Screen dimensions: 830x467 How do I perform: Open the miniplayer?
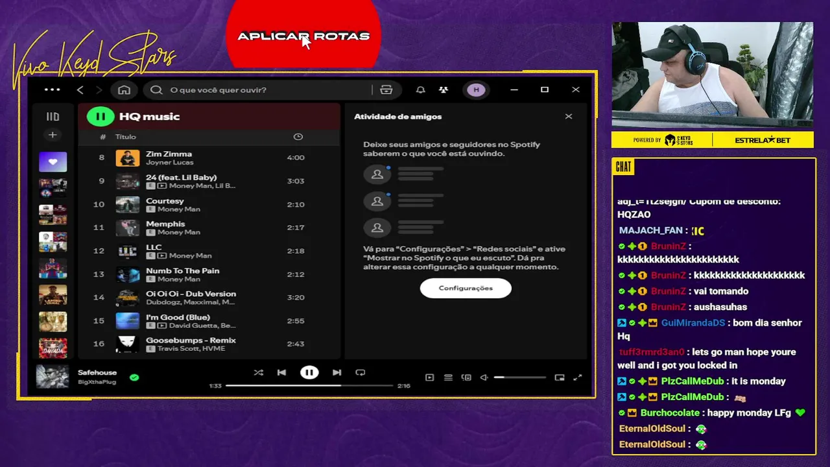pyautogui.click(x=560, y=377)
